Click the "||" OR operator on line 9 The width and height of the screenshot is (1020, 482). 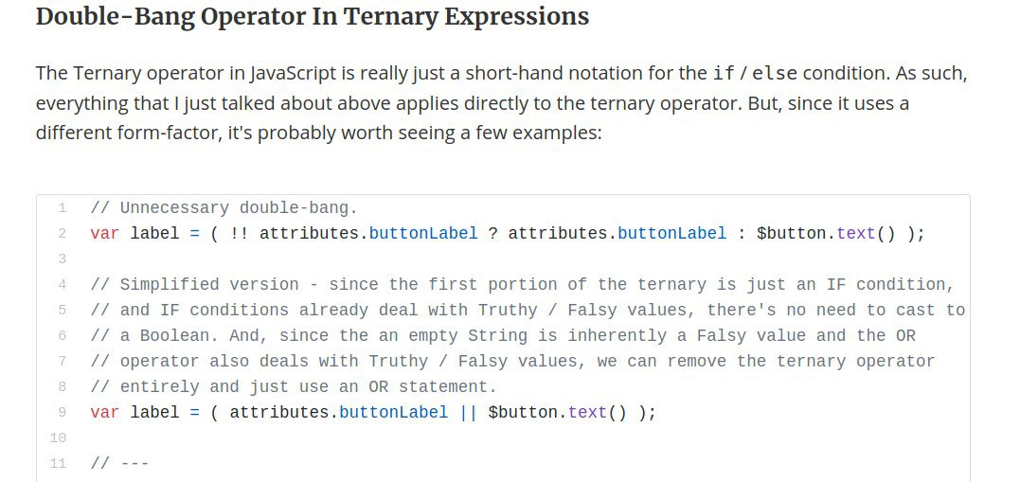(469, 412)
